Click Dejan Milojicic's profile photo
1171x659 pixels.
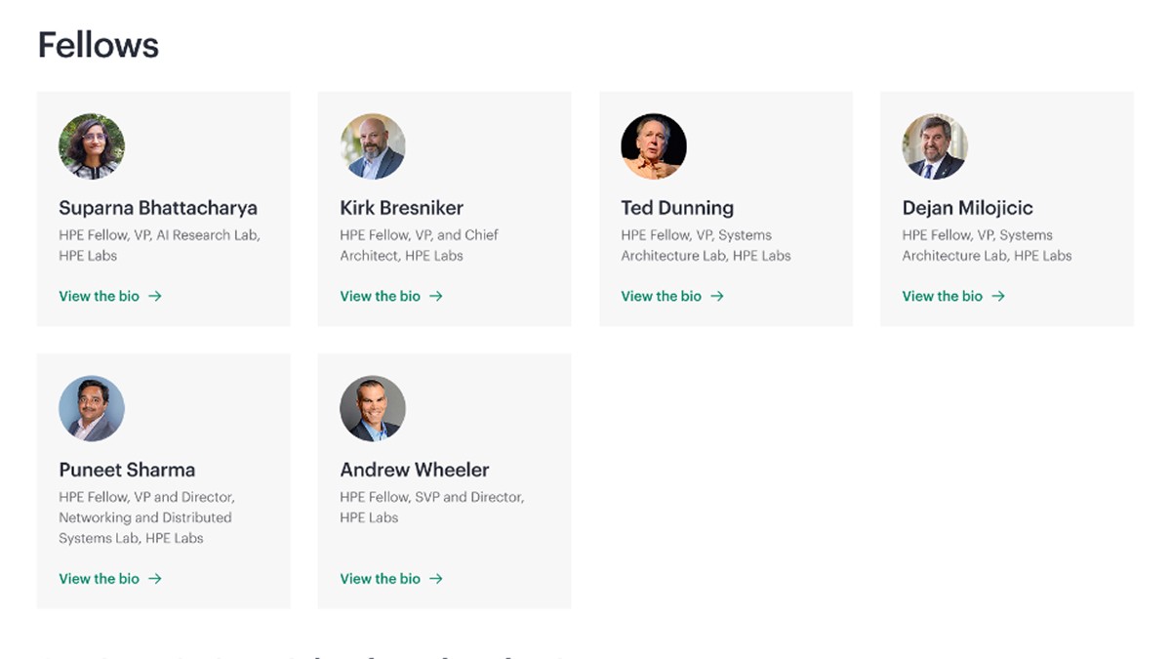point(935,146)
